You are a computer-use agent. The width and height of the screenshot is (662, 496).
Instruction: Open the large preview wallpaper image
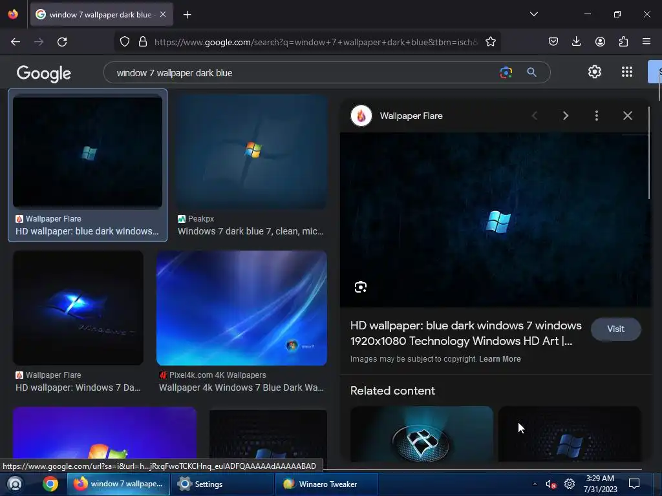click(495, 220)
